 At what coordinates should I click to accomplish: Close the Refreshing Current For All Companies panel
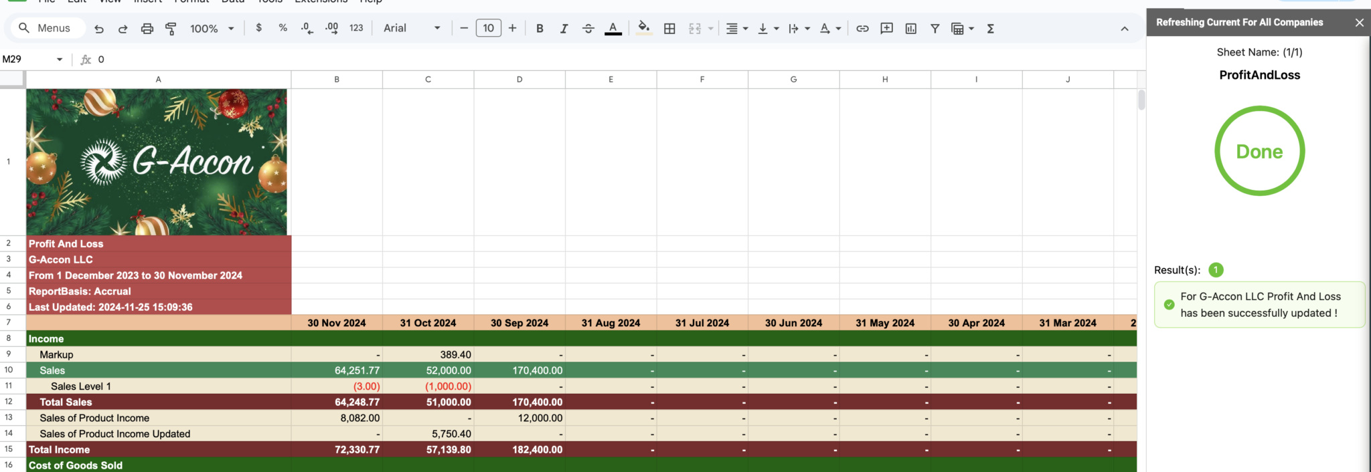[1359, 23]
